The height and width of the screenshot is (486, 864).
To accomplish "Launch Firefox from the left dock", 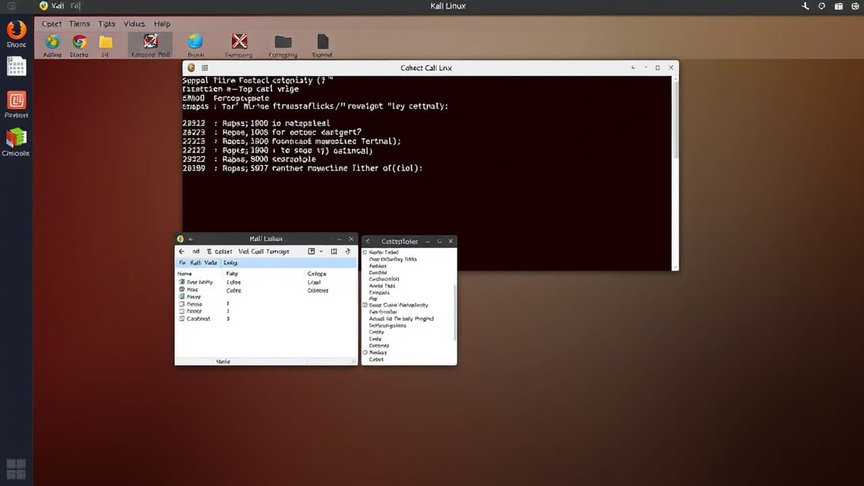I will (x=16, y=32).
